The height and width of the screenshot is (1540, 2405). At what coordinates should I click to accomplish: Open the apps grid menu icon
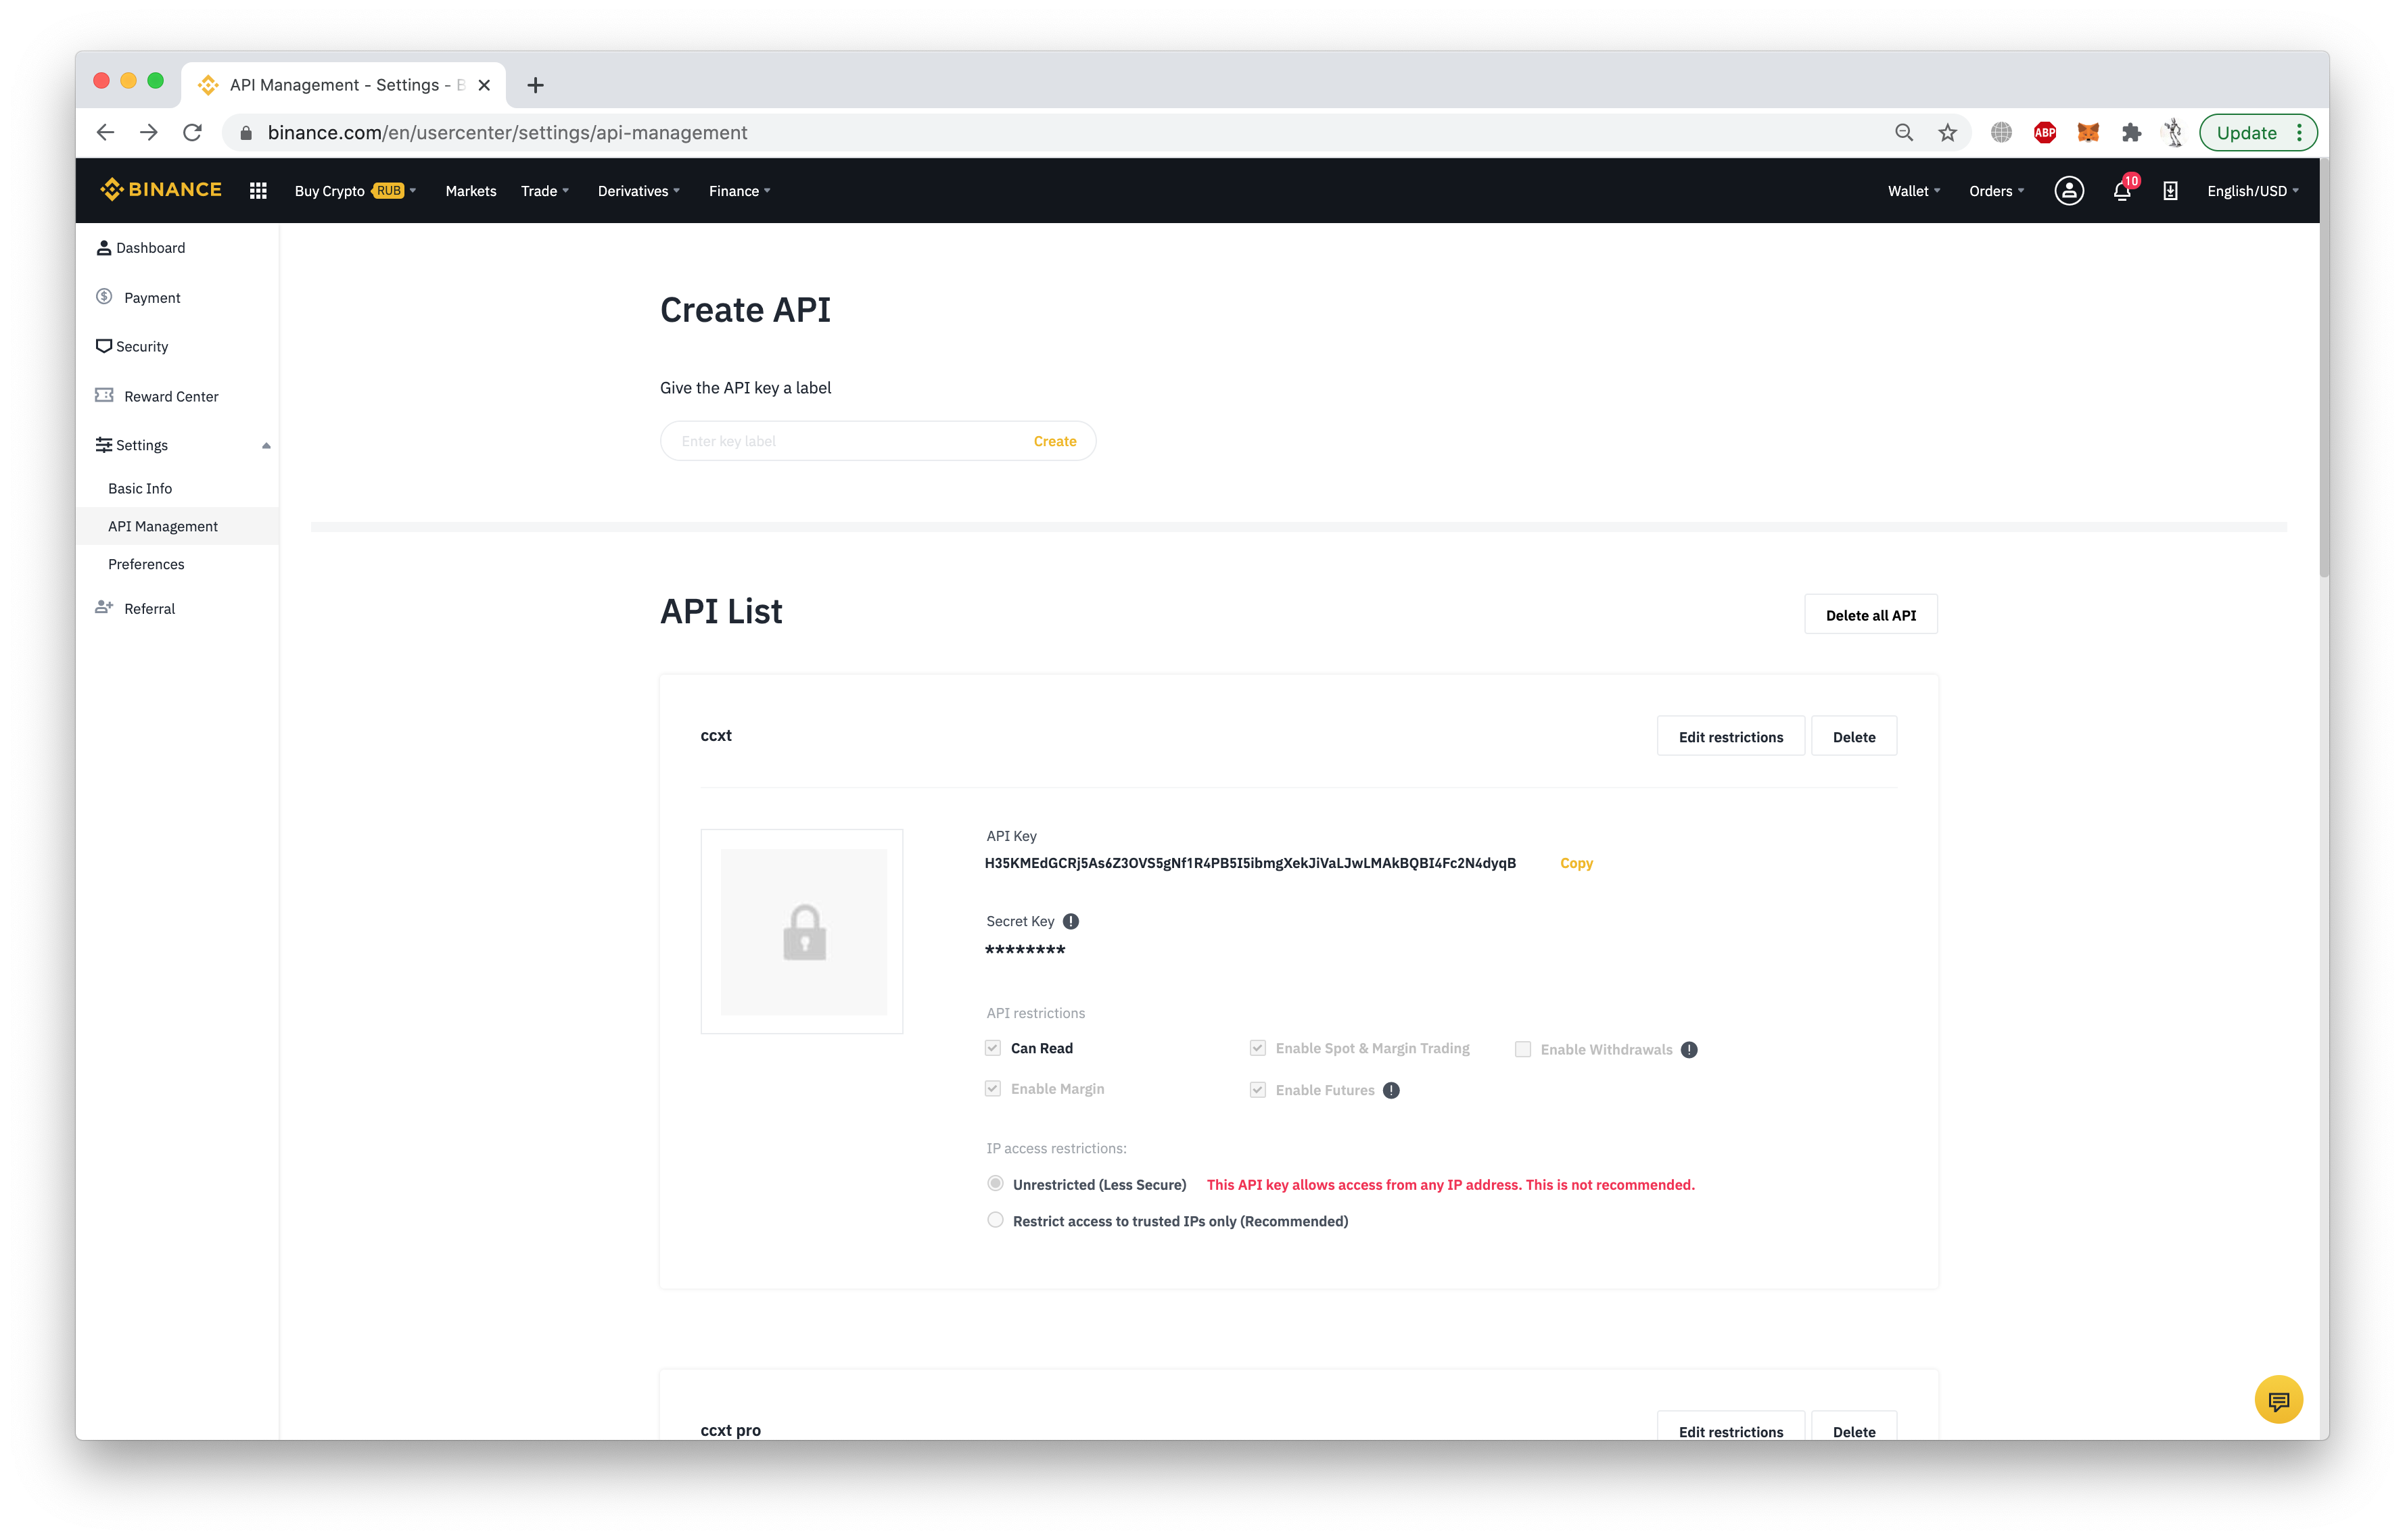tap(258, 191)
